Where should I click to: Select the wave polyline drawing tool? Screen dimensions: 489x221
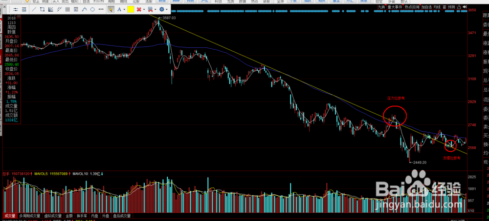[84, 9]
